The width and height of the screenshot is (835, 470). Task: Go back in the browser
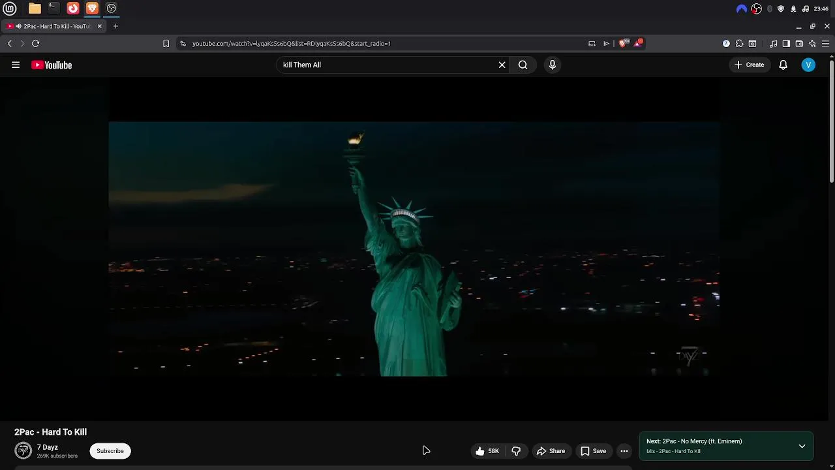point(10,43)
